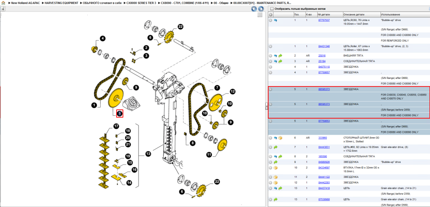Click green forward arrow in row 165590
The image size is (430, 207).
click(280, 156)
